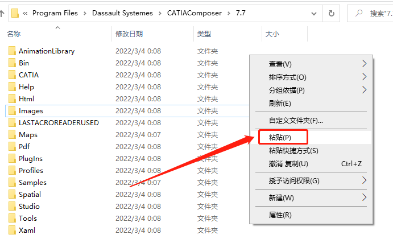Viewport: 393px width, 247px height.
Task: Select the AnimationLibrary folder name
Action: (47, 51)
